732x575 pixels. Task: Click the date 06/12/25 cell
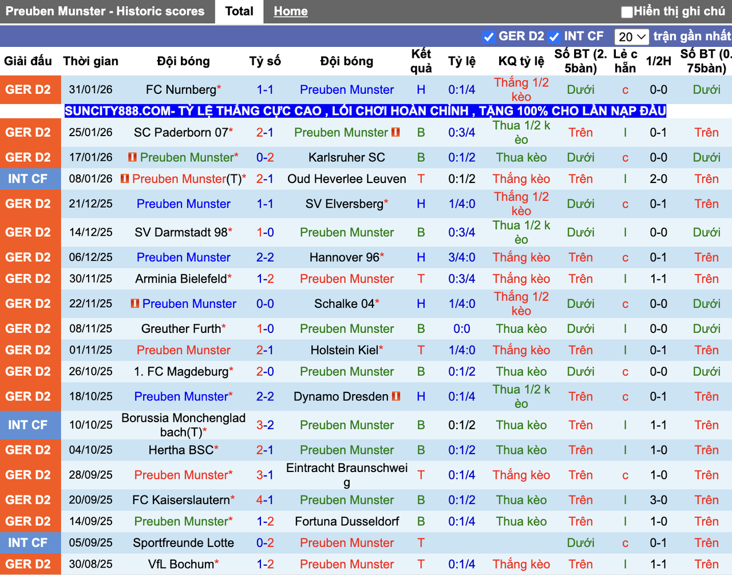pos(90,258)
